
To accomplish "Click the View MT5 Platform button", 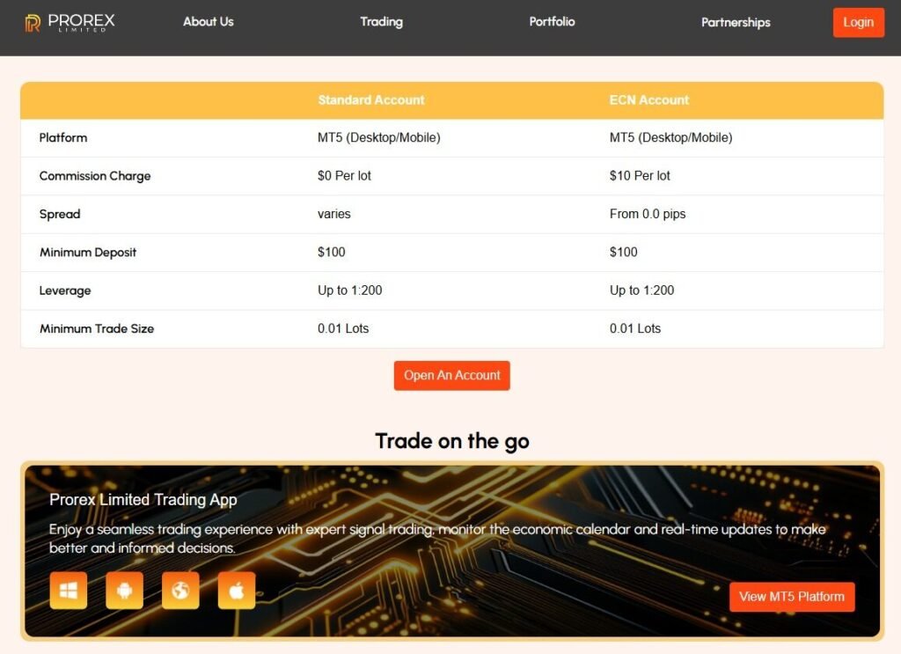I will (x=791, y=596).
